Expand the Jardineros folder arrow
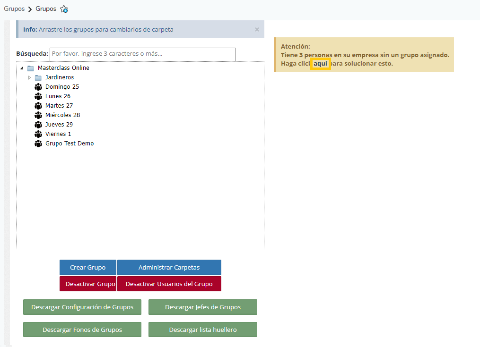The image size is (480, 347). pos(29,77)
